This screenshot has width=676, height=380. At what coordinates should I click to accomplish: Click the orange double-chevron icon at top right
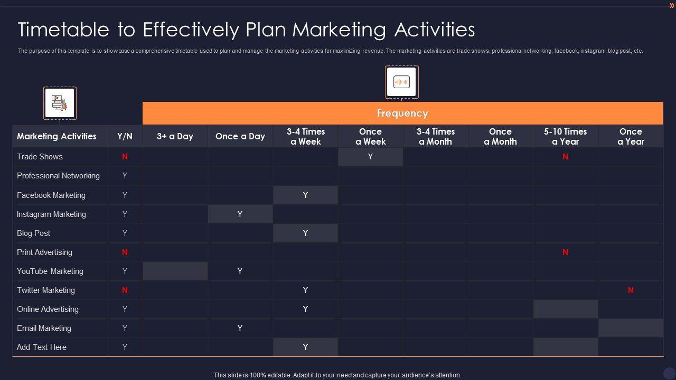pyautogui.click(x=671, y=6)
